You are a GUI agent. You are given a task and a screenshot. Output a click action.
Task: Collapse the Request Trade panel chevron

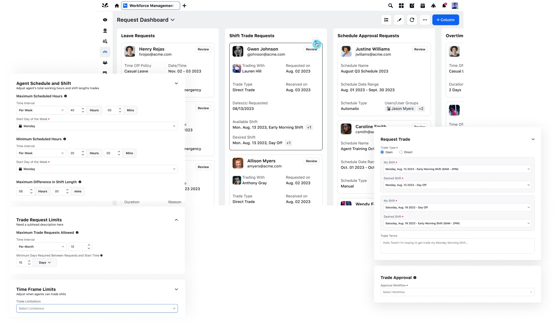pyautogui.click(x=533, y=139)
